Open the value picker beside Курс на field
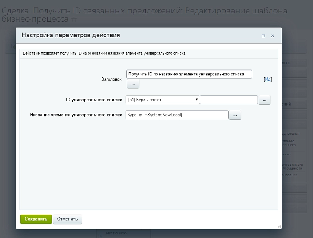Image resolution: width=313 pixels, height=238 pixels. click(x=235, y=115)
